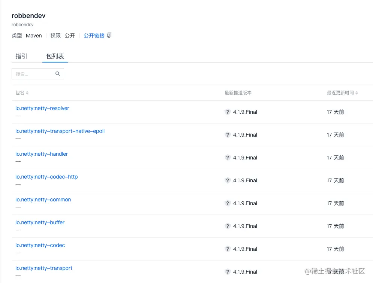Viewport: 373px width, 283px height.
Task: Open io.netty:netty-handler package
Action: (x=42, y=154)
